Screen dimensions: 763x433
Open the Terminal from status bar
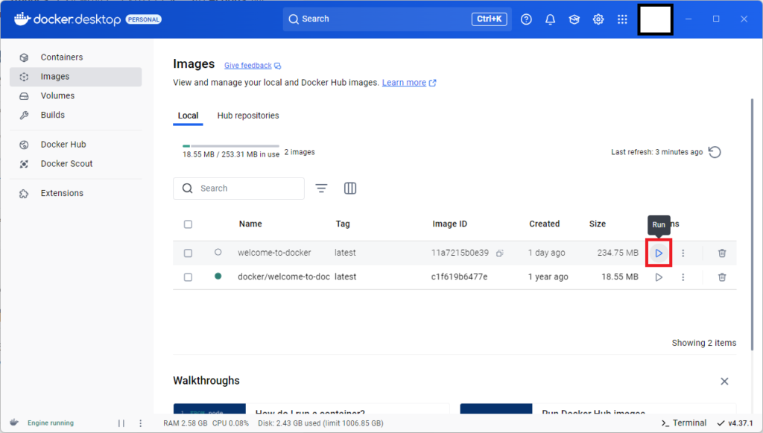[684, 423]
